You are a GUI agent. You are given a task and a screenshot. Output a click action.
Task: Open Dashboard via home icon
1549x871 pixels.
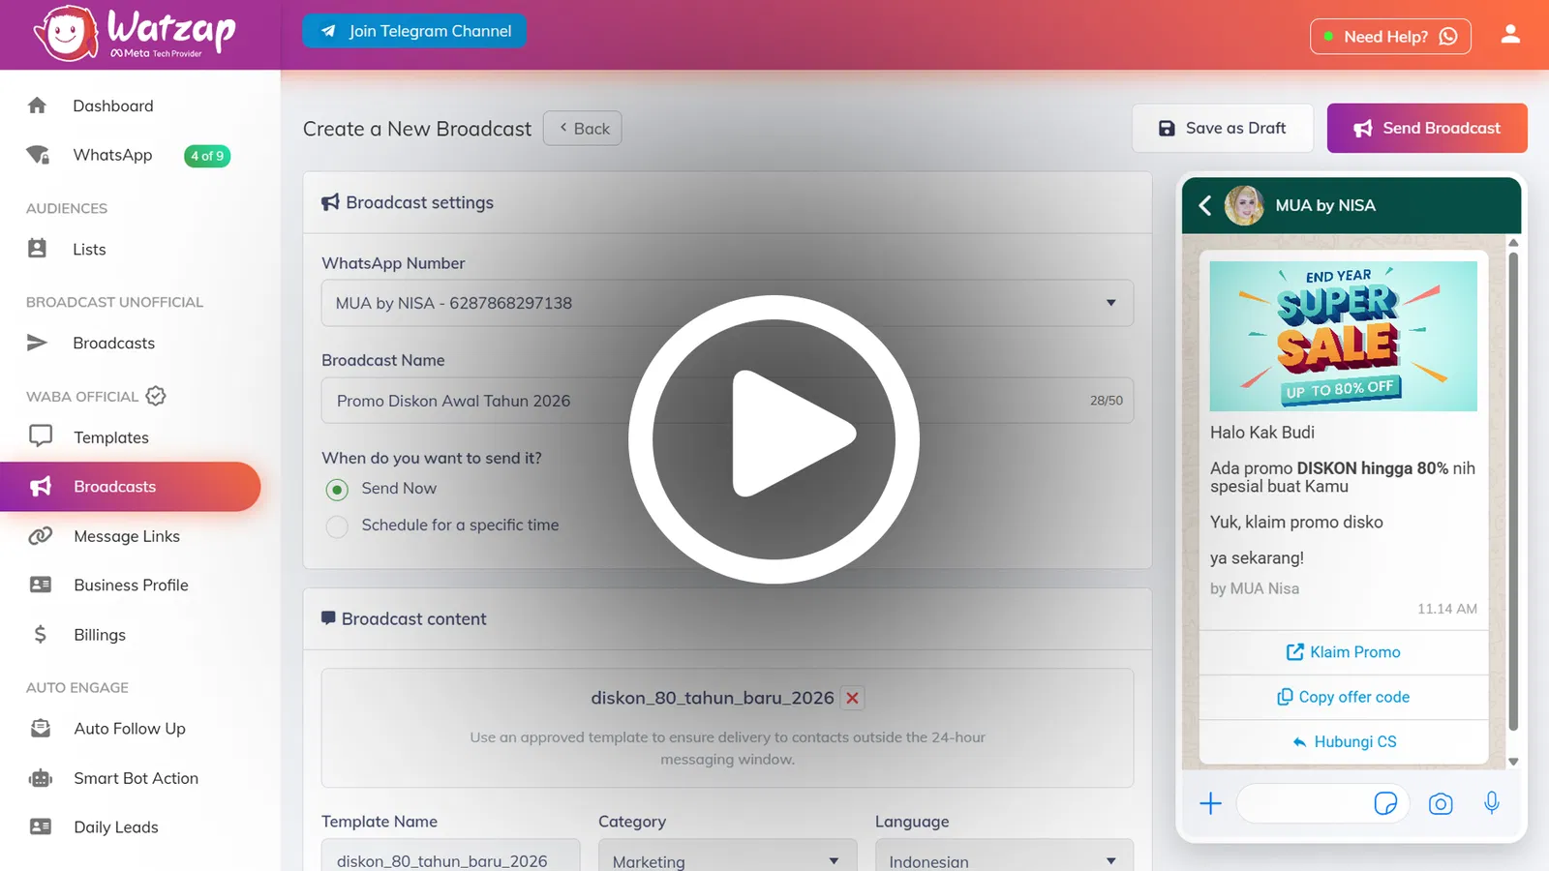coord(37,105)
